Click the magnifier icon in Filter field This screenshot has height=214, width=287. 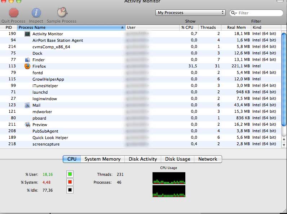tap(234, 13)
